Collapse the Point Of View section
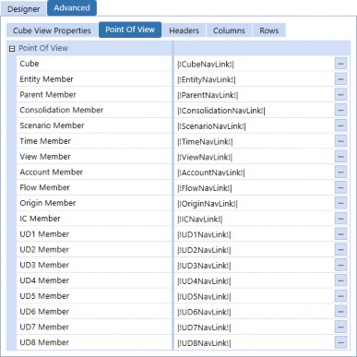357x357 pixels. [12, 48]
